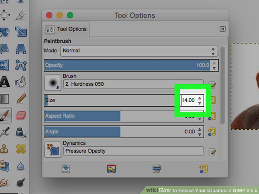Open the tab configuration menu arrow
Image resolution: width=259 pixels, height=194 pixels.
pyautogui.click(x=222, y=29)
